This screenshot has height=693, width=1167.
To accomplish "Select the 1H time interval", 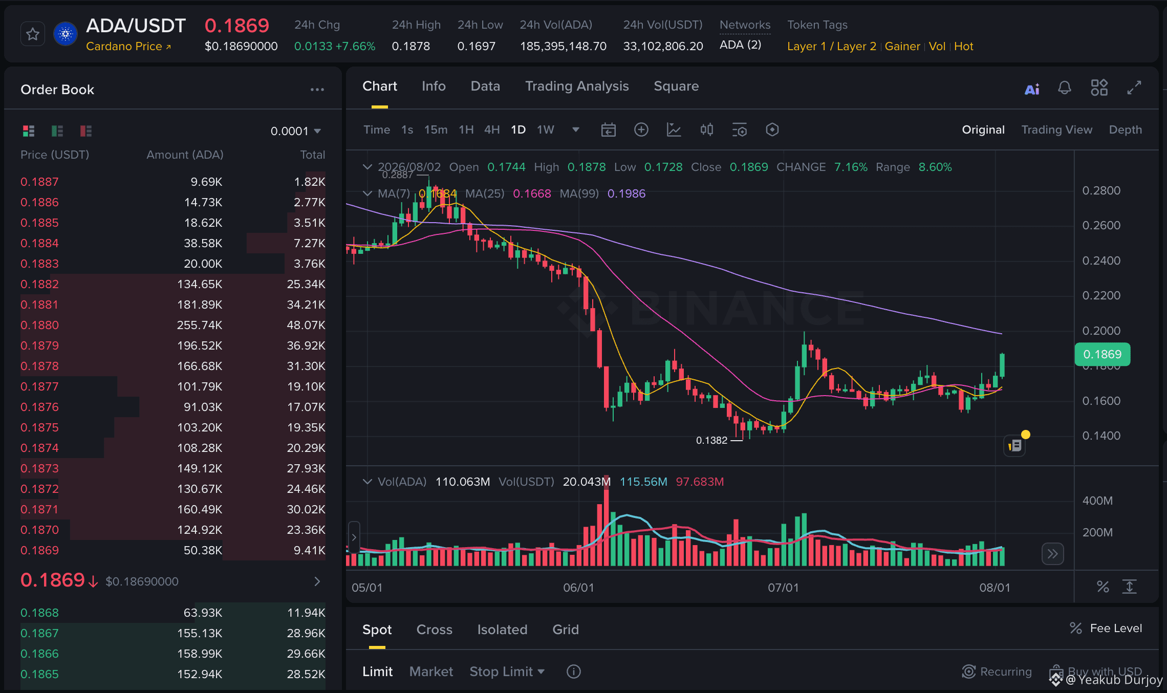I will [466, 130].
